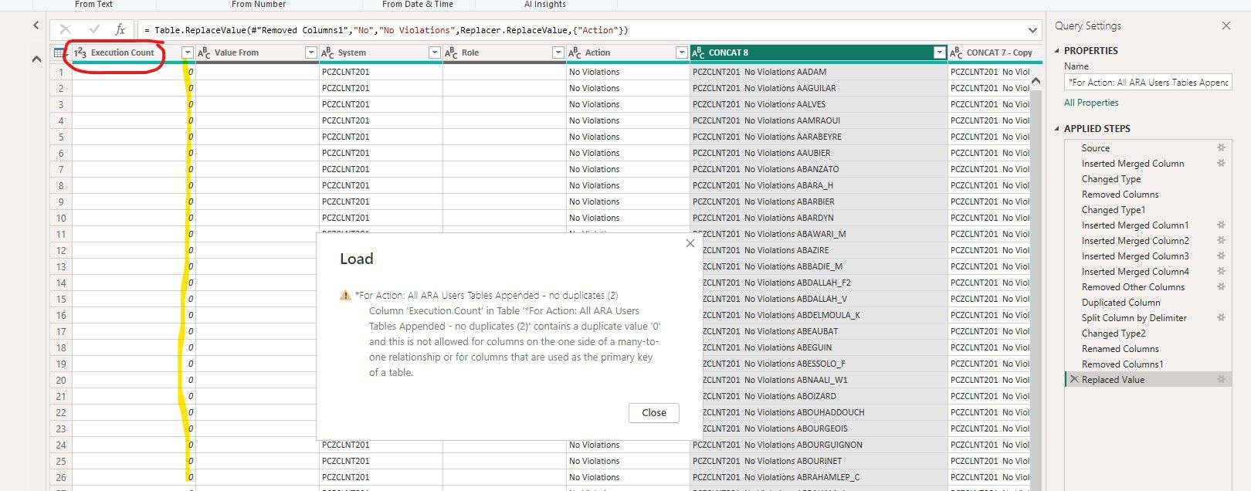Image resolution: width=1251 pixels, height=491 pixels.
Task: Cancel the formula edit with the X icon
Action: pos(66,29)
